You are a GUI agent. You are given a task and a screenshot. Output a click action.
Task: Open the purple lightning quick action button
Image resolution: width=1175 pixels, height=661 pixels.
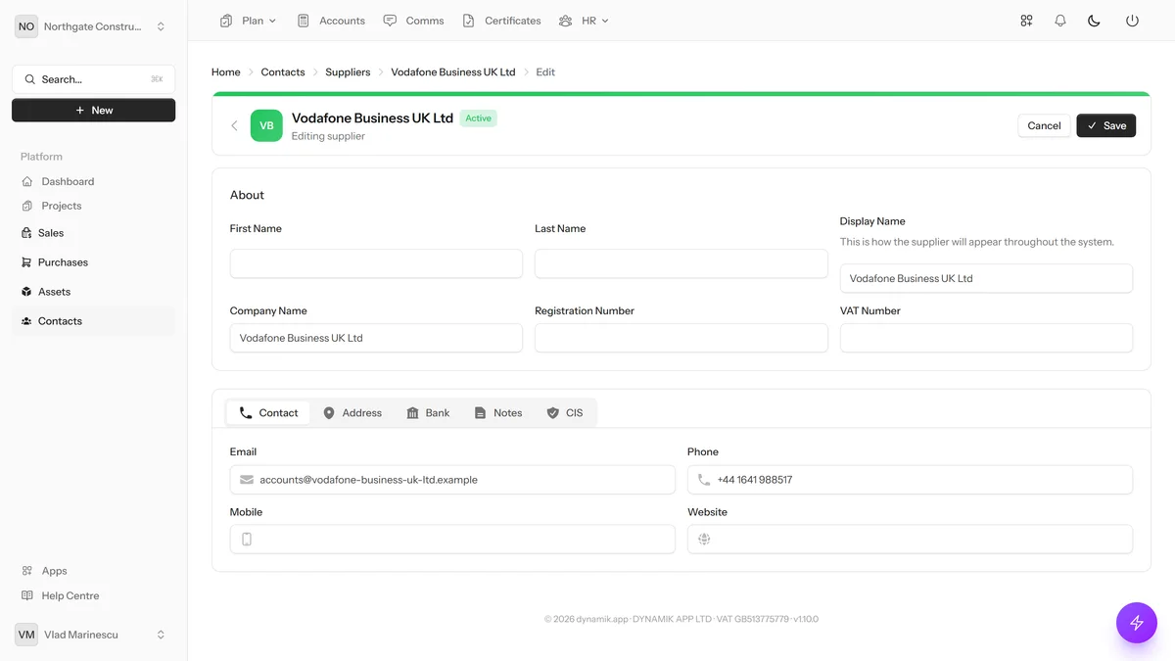tap(1137, 623)
